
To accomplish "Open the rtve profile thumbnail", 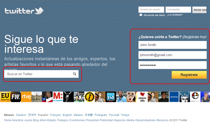I will (26, 97).
